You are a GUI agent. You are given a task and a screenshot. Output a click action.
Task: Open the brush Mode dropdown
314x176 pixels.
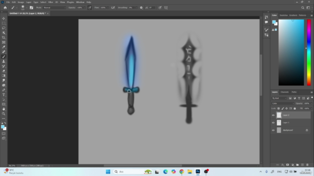point(54,8)
